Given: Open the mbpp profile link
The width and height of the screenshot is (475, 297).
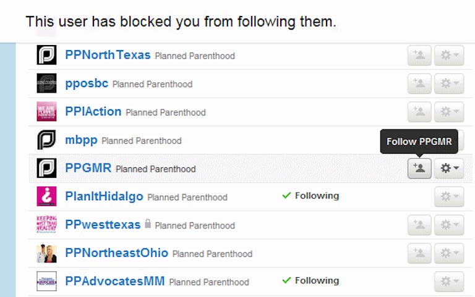Looking at the screenshot, I should [81, 140].
